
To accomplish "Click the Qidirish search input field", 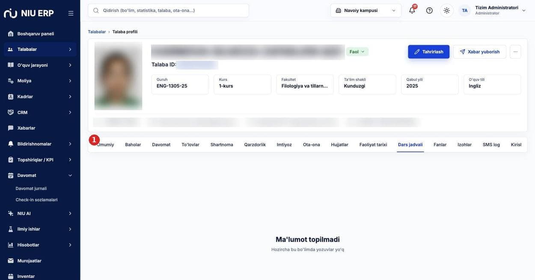I will point(168,10).
